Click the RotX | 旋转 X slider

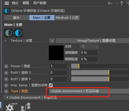(100, 73)
